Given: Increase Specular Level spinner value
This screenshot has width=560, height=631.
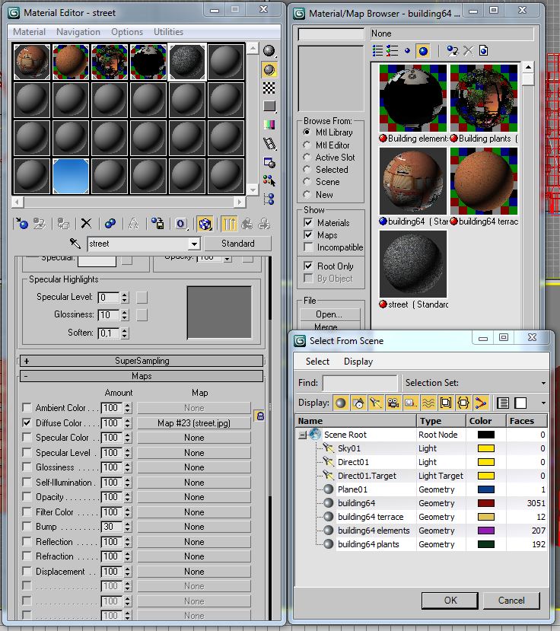Looking at the screenshot, I should 125,295.
